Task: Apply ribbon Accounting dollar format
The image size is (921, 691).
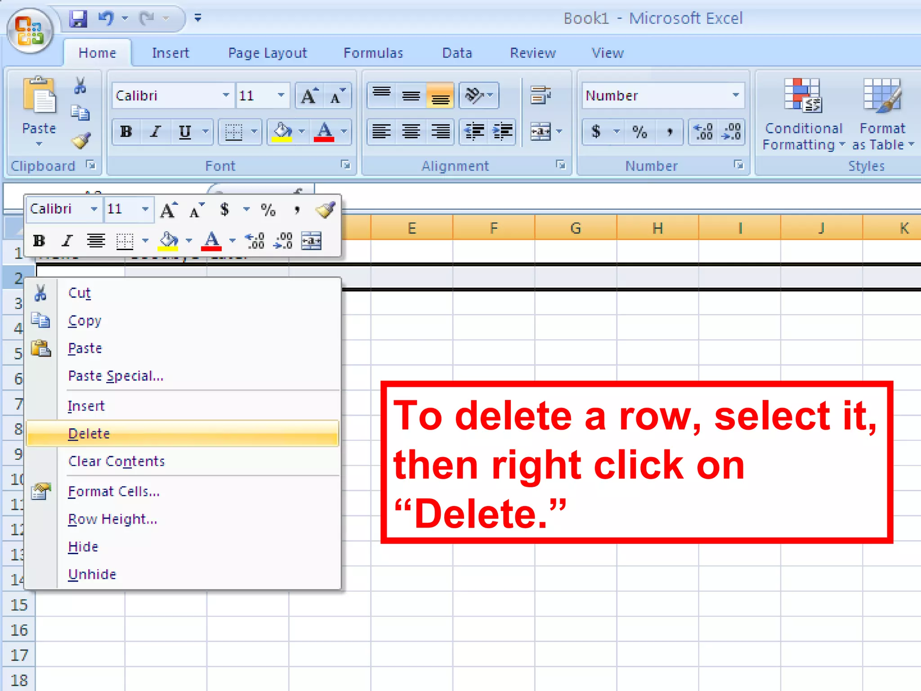Action: [596, 132]
